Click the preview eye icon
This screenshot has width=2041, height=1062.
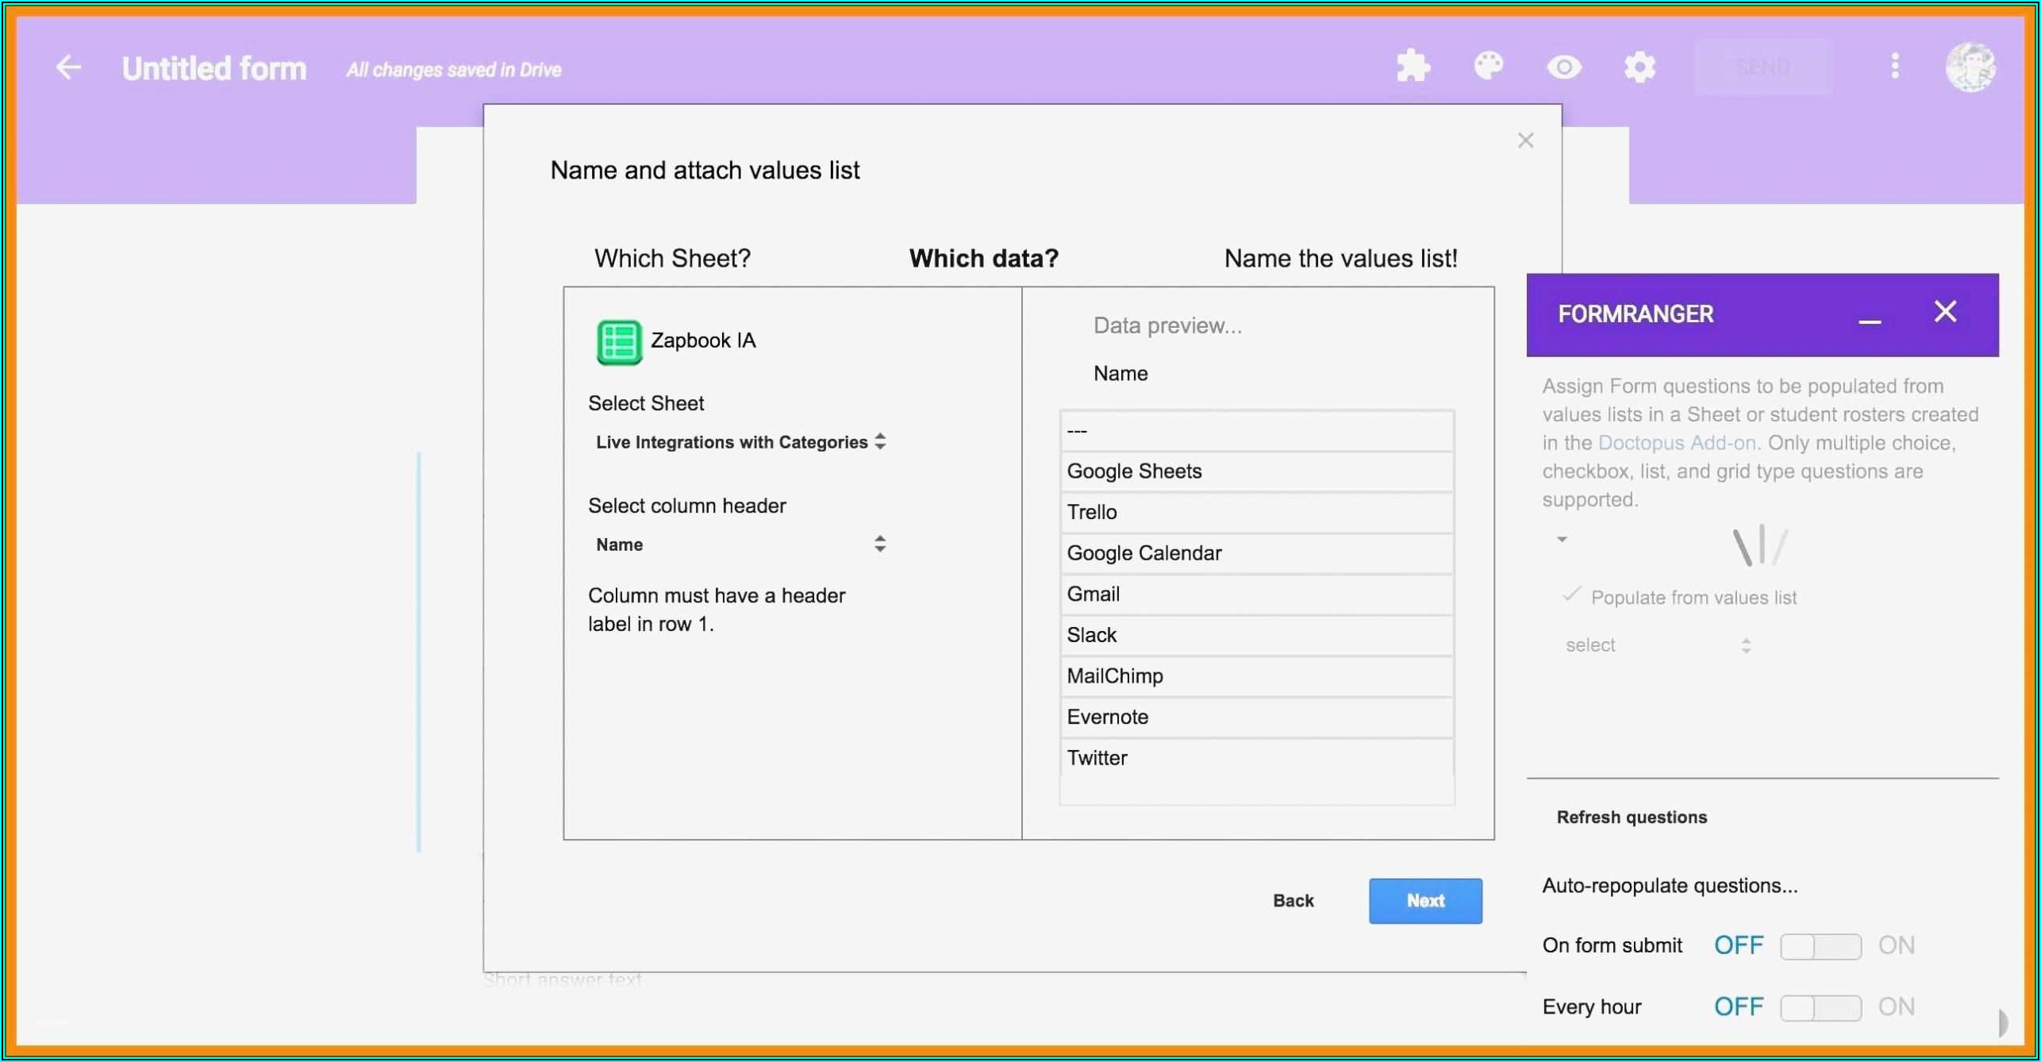(1563, 67)
